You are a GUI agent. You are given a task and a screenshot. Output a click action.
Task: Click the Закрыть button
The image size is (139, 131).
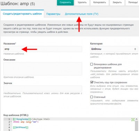[117, 2]
